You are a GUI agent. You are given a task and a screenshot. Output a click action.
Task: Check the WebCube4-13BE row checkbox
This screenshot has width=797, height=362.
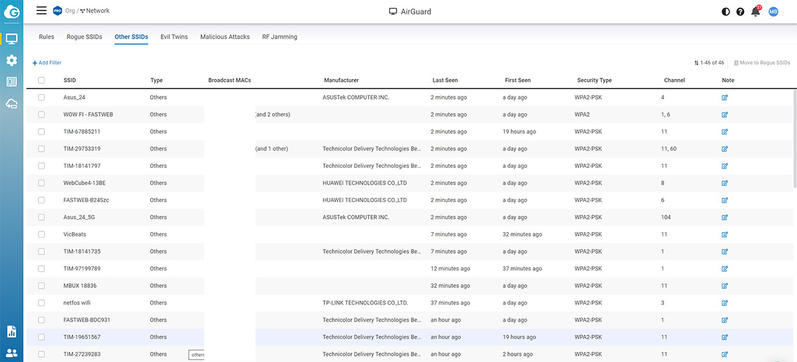[42, 183]
